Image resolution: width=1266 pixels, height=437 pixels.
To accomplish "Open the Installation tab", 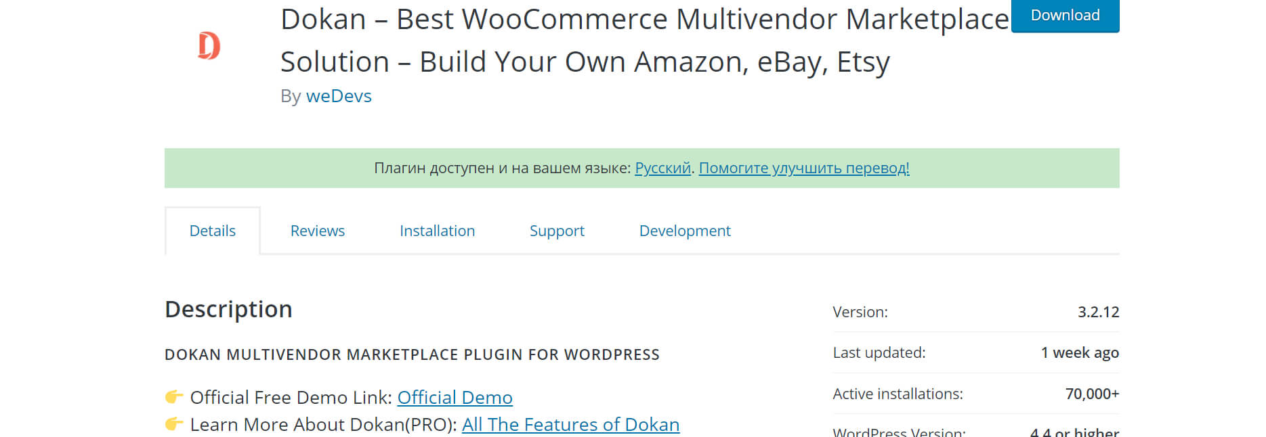I will [437, 231].
